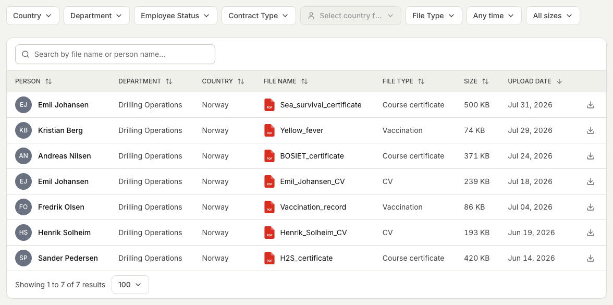Sort by Country column

[x=223, y=81]
